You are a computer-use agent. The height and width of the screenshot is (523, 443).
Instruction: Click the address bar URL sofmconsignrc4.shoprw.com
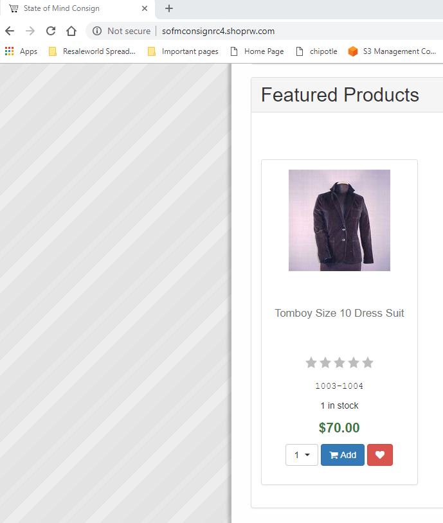point(219,31)
